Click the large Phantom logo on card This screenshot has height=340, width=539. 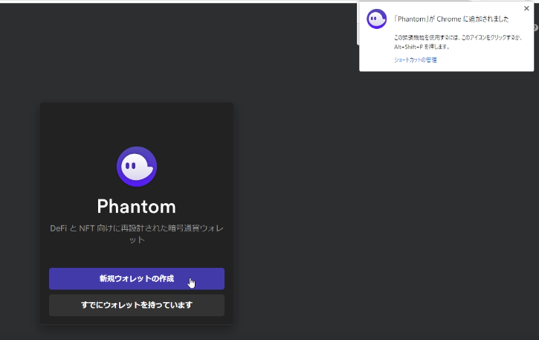pyautogui.click(x=137, y=167)
